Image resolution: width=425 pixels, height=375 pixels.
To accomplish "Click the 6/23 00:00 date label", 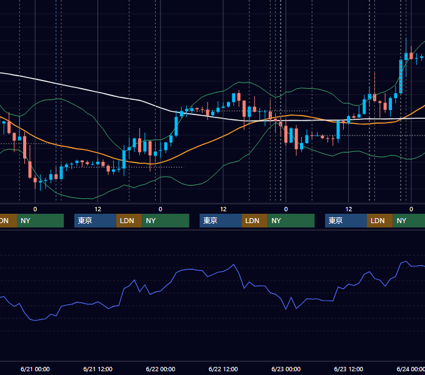I will 286,369.
